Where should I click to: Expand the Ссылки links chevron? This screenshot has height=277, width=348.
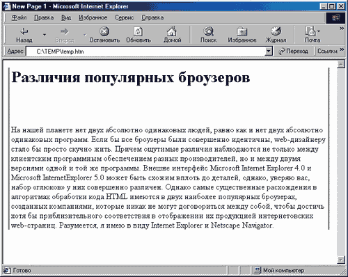coord(342,49)
